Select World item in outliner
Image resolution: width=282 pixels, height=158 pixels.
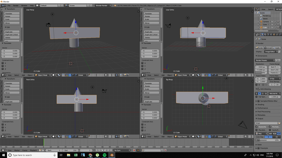point(265,19)
